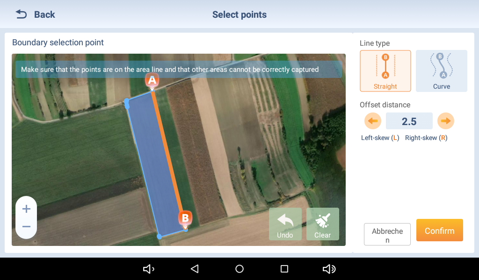
Task: Select point marker A on map
Action: pos(152,81)
